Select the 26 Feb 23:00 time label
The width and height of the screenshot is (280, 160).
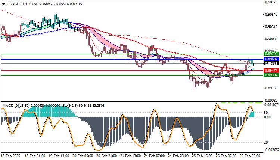[x=250, y=156]
